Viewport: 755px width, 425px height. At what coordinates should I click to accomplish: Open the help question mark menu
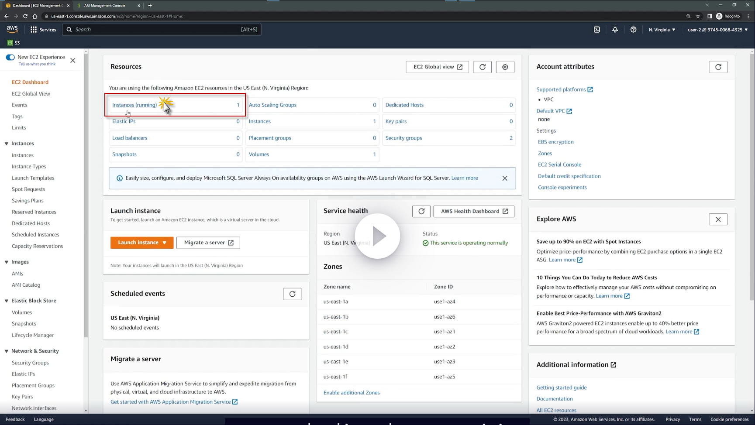(x=633, y=30)
